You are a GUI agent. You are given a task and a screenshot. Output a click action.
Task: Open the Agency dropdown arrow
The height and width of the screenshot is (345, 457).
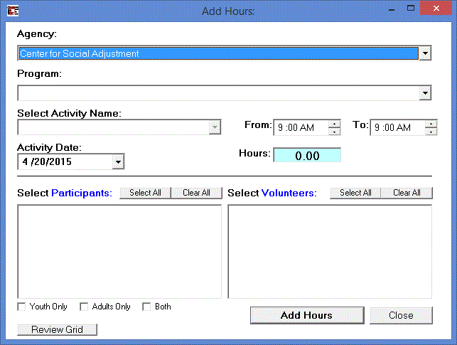(425, 53)
